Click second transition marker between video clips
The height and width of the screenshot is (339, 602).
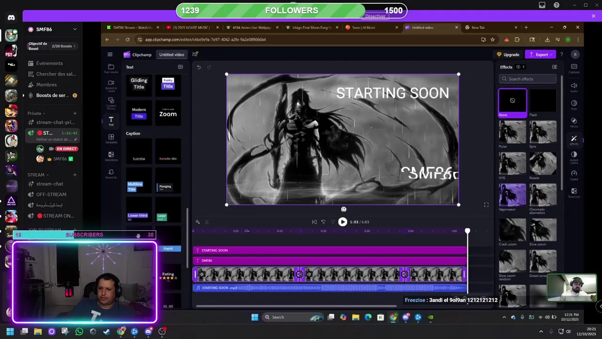point(405,274)
